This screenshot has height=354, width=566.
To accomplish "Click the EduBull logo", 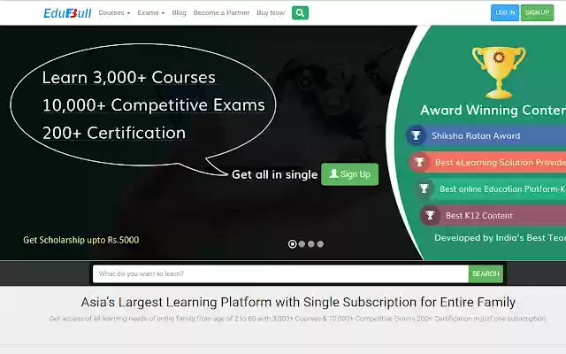I will click(67, 13).
